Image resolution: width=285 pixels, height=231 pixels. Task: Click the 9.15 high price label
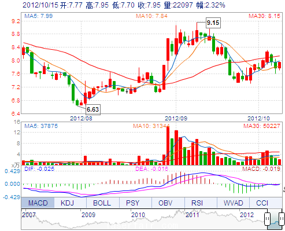[213, 23]
